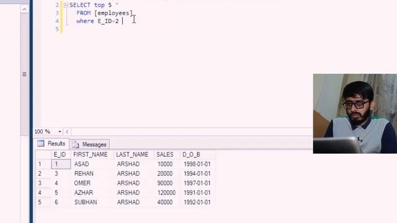397x223 pixels.
Task: Switch to the Messages tab
Action: coord(89,144)
